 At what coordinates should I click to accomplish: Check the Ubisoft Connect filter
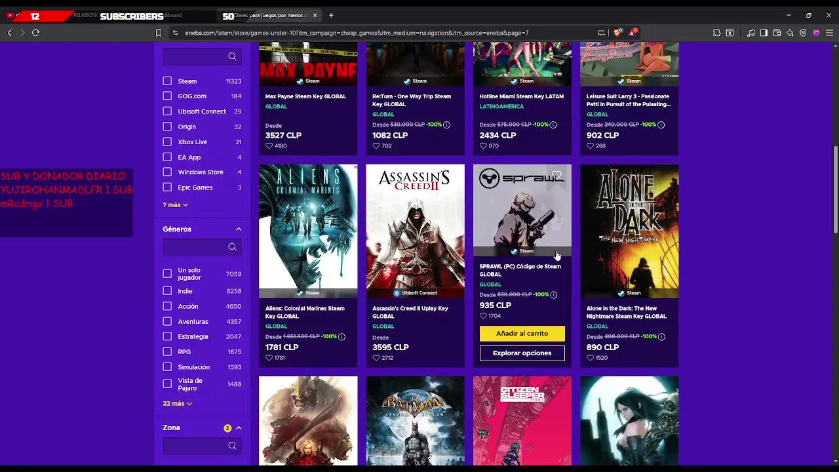167,111
